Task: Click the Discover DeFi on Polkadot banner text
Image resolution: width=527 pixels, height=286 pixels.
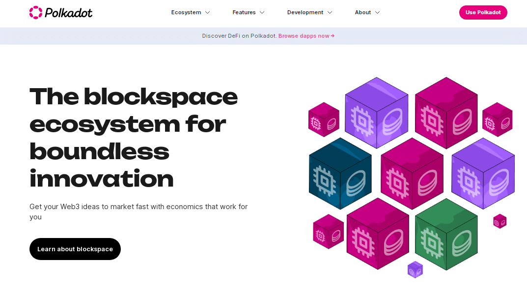Action: [239, 36]
